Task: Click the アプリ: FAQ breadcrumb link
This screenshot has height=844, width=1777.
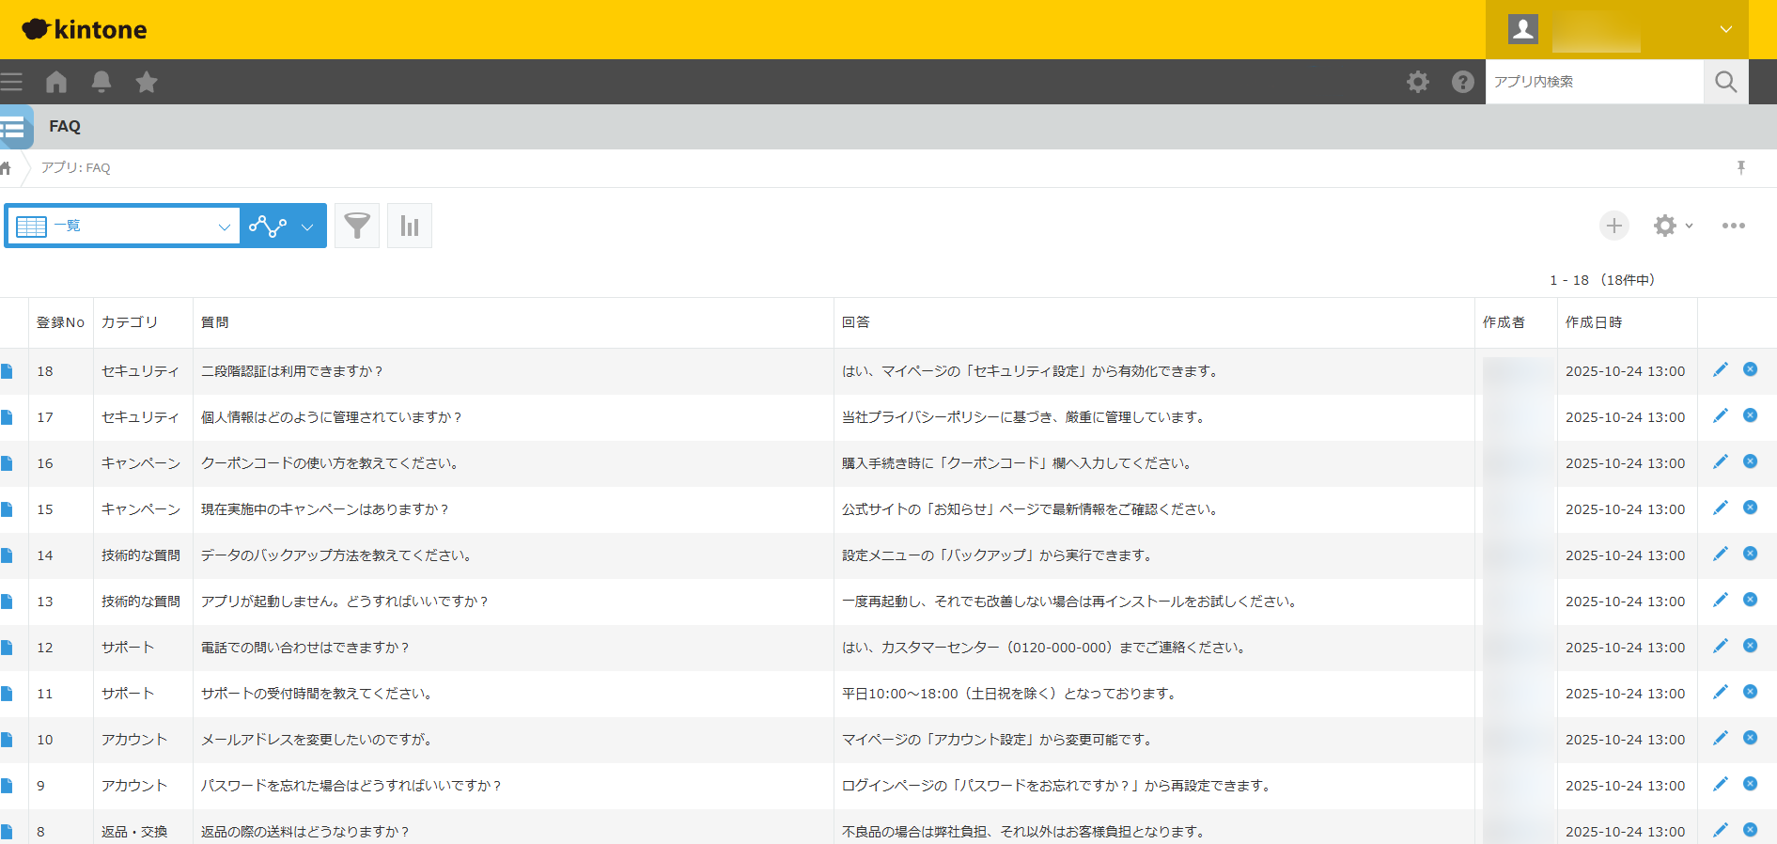Action: (x=76, y=167)
